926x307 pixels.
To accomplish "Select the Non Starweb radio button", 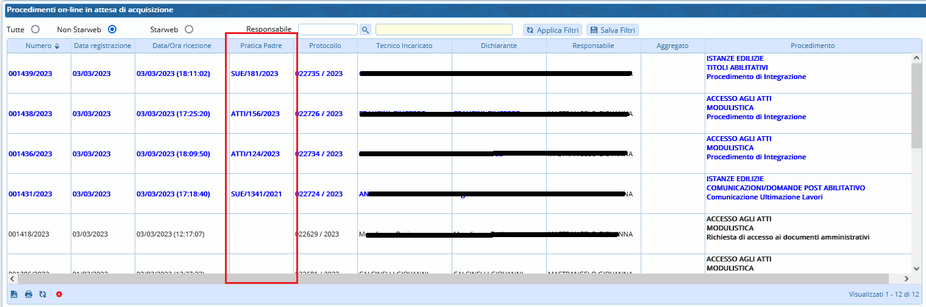I will point(112,29).
